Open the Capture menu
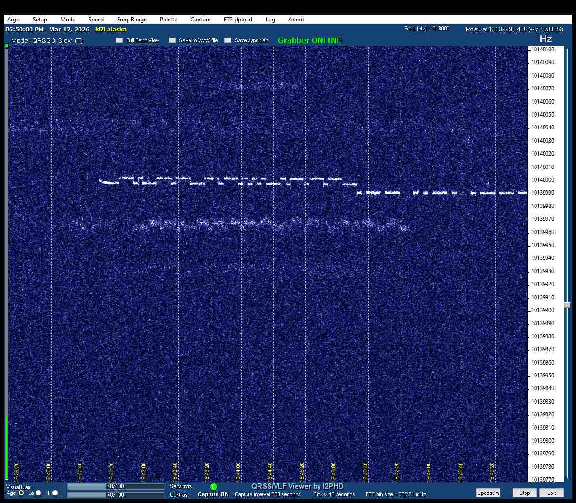576x503 pixels. (200, 20)
